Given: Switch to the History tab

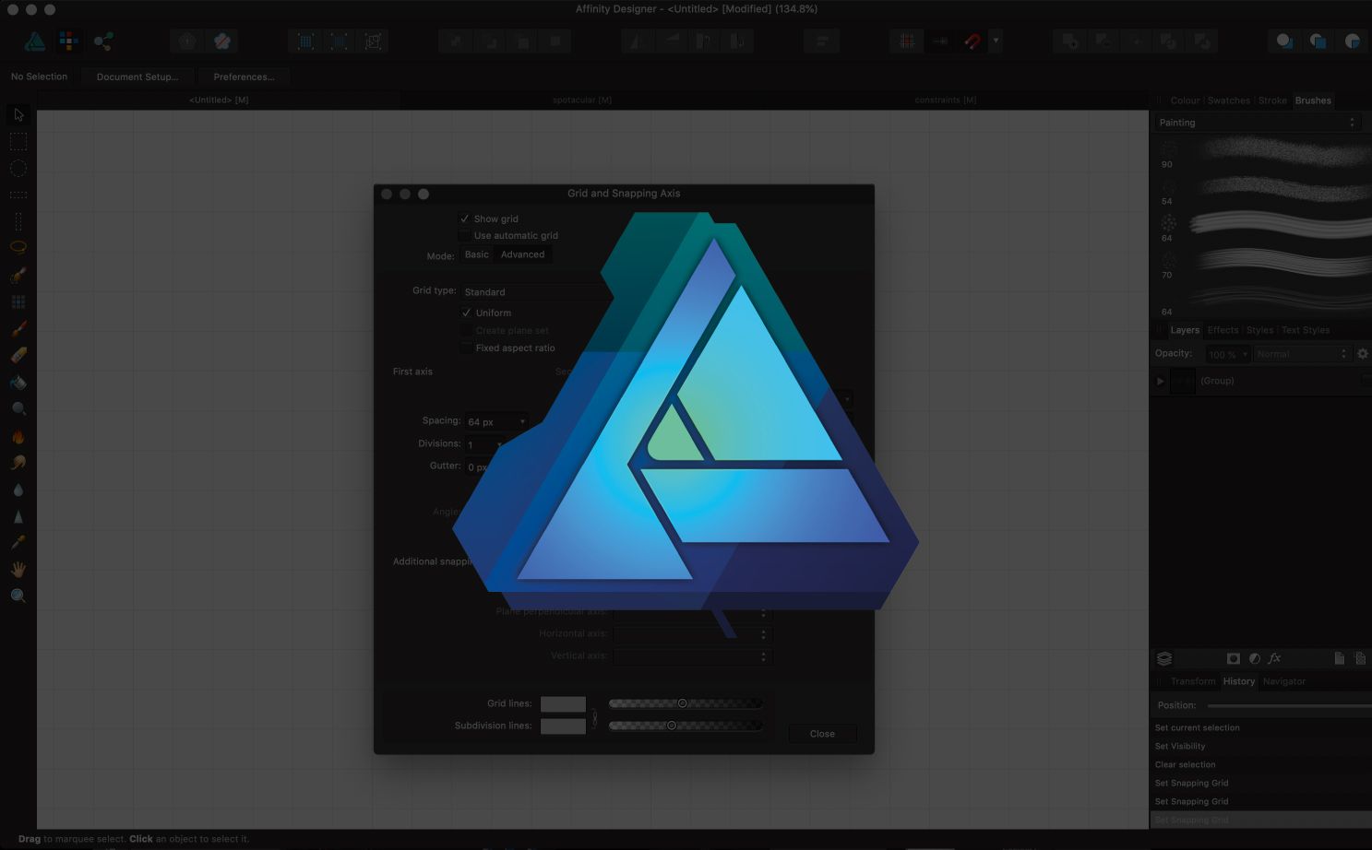Looking at the screenshot, I should click(x=1238, y=681).
